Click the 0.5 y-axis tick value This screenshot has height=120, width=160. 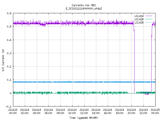[9, 26]
